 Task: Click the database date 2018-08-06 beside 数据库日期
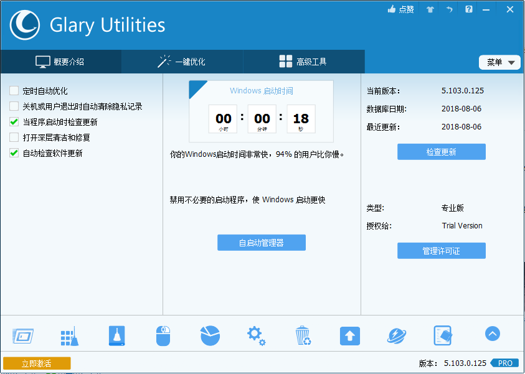point(461,109)
